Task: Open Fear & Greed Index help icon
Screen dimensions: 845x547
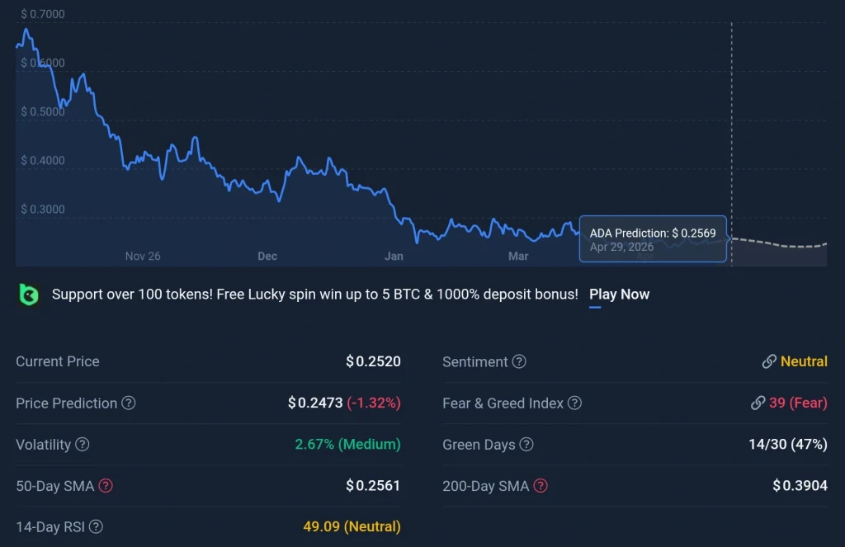Action: pos(574,403)
